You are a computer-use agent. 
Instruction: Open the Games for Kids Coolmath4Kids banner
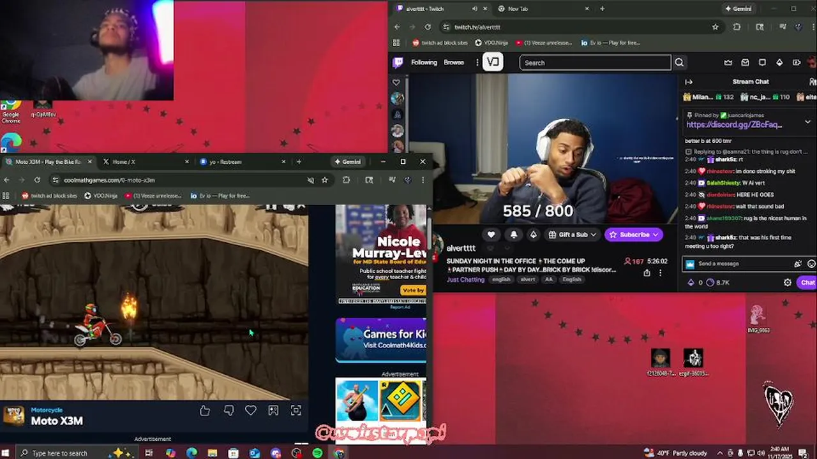coord(381,340)
